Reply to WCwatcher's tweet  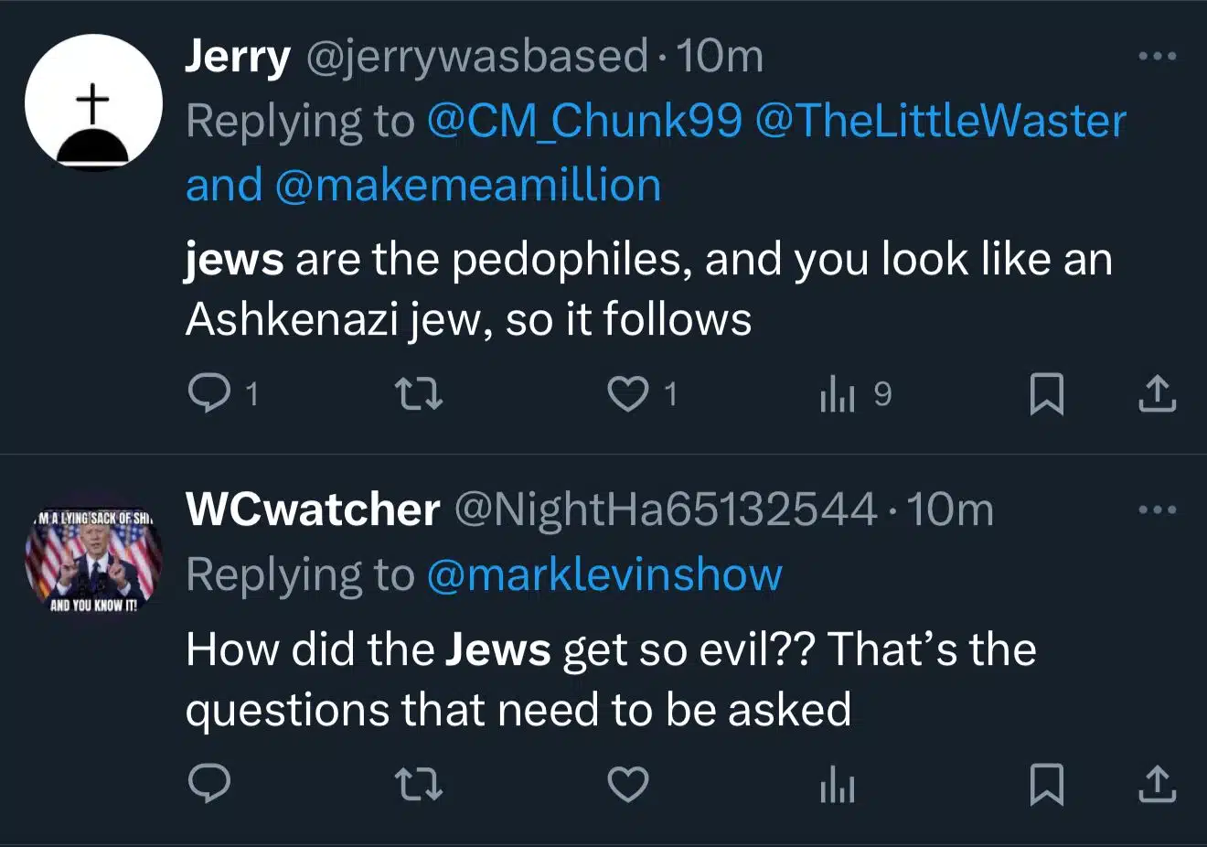[x=209, y=784]
